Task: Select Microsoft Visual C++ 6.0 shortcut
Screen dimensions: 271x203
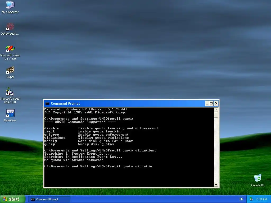Action: coord(10,53)
